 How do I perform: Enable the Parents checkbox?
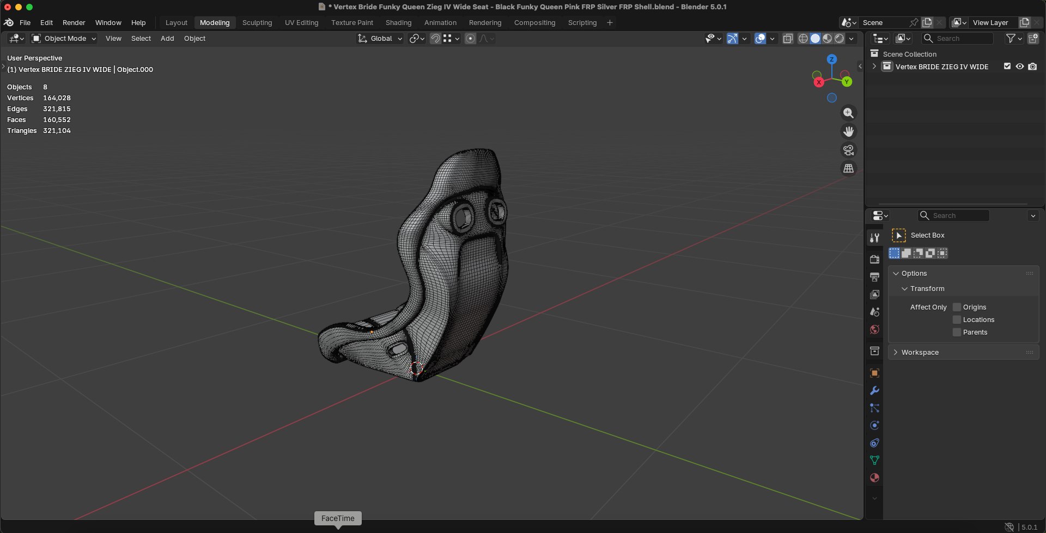coord(957,332)
